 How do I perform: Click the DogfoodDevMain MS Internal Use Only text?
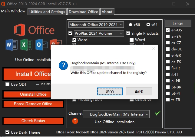point(103,63)
